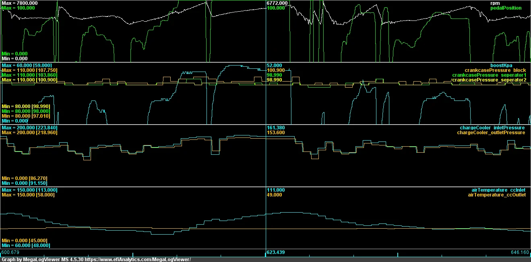Select the outlet pressure value 153.600
Screen dimensions: 531x262
276,133
